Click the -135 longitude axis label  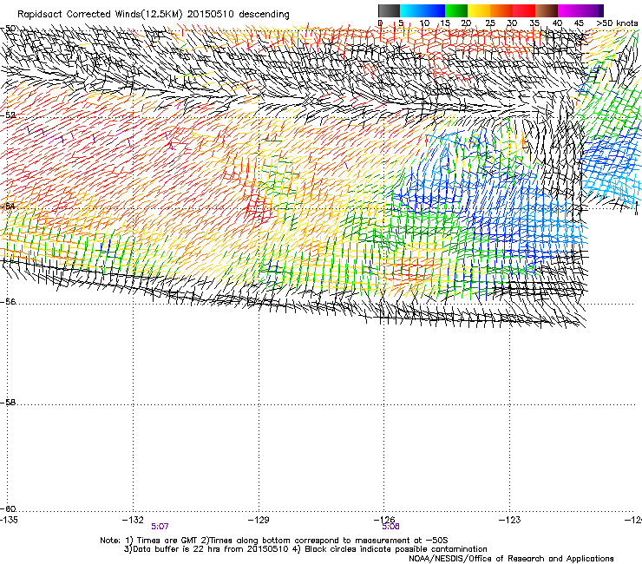pyautogui.click(x=9, y=520)
